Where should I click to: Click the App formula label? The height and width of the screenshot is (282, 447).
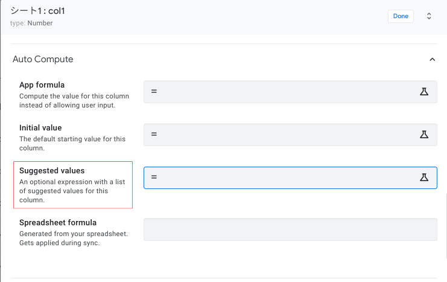pyautogui.click(x=42, y=85)
